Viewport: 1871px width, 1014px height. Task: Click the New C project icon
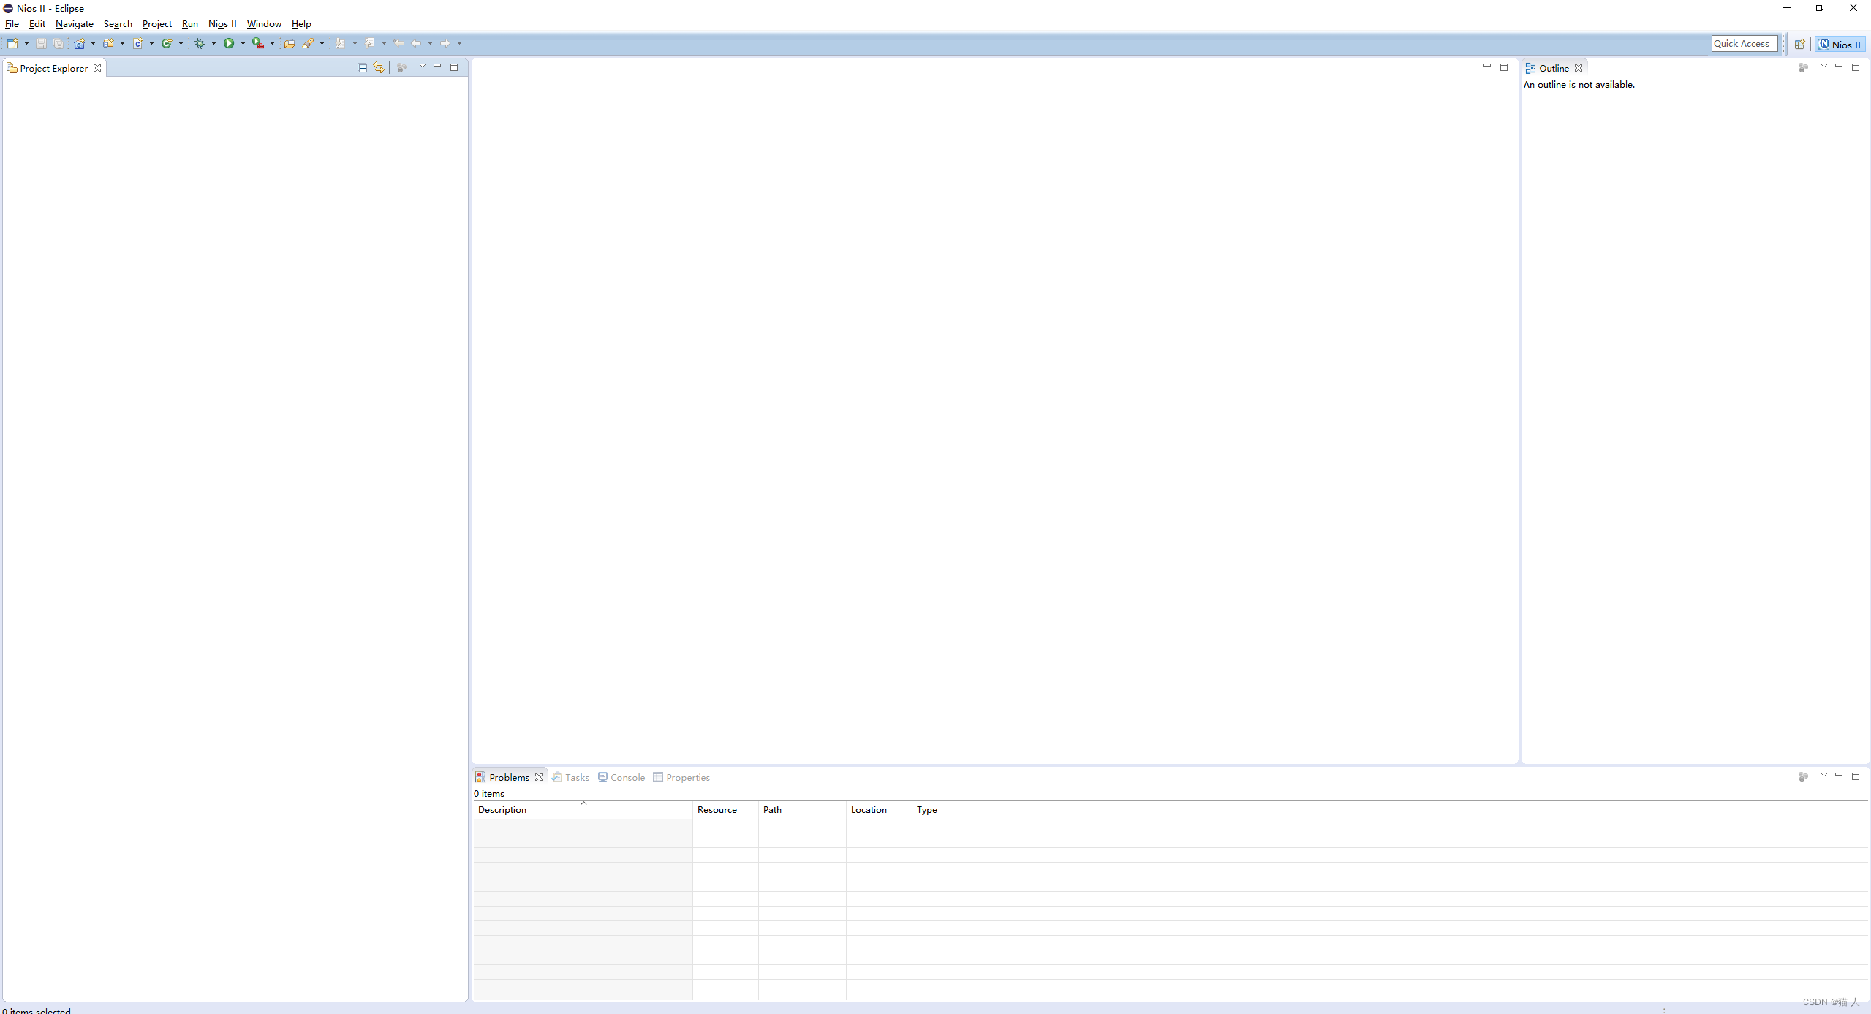[79, 44]
